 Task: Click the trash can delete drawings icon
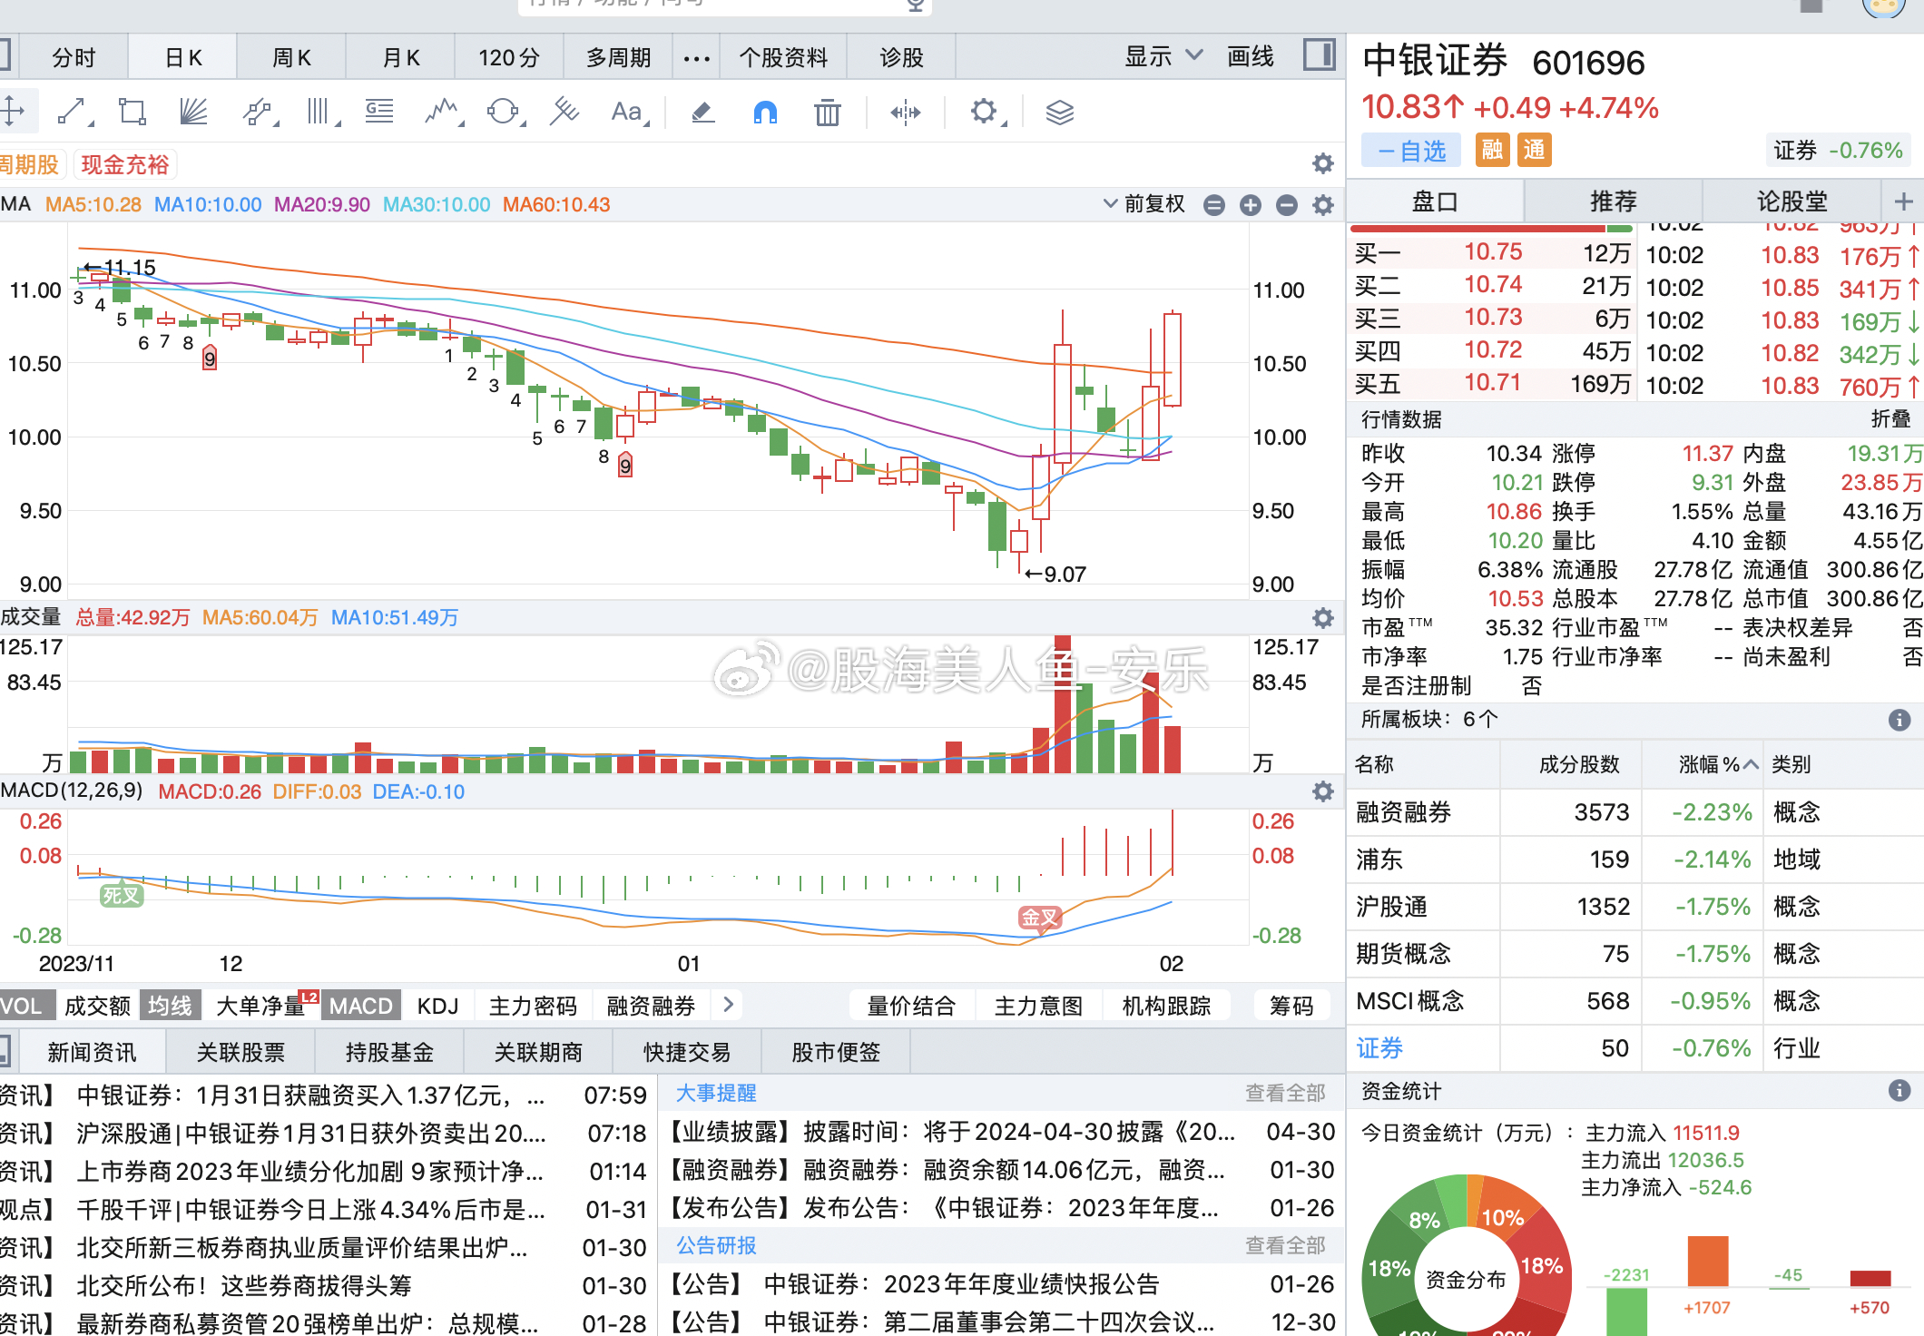(x=827, y=112)
